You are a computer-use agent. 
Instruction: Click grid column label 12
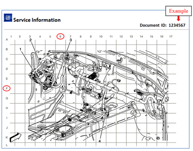[x=121, y=37]
